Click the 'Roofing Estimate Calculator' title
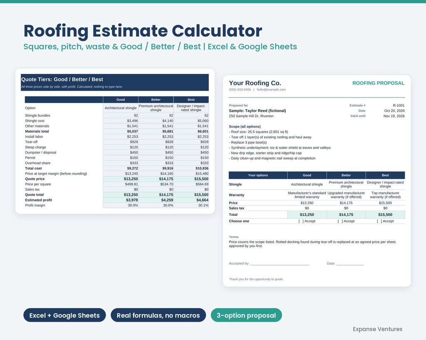426x340 pixels. coord(143,31)
